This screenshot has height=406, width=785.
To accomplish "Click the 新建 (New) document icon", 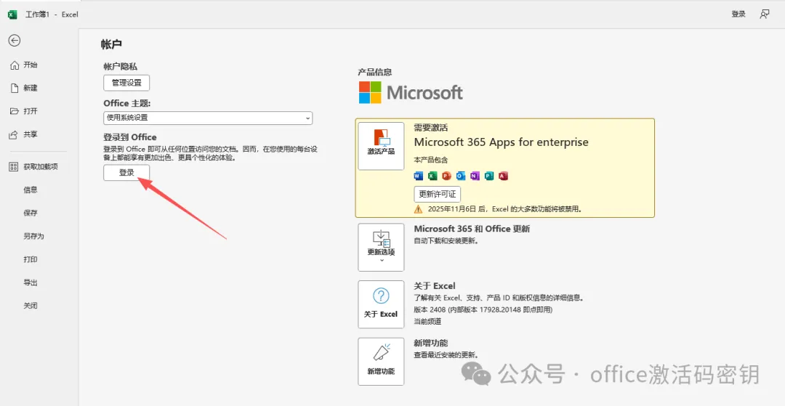I will point(15,88).
